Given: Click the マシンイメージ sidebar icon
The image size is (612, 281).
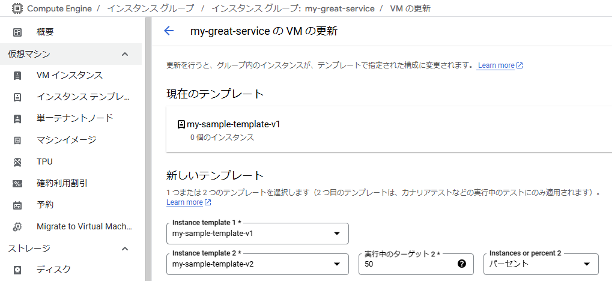Looking at the screenshot, I should [17, 140].
